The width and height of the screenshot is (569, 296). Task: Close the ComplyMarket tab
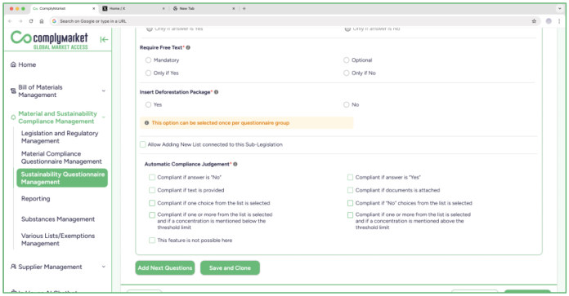point(94,8)
